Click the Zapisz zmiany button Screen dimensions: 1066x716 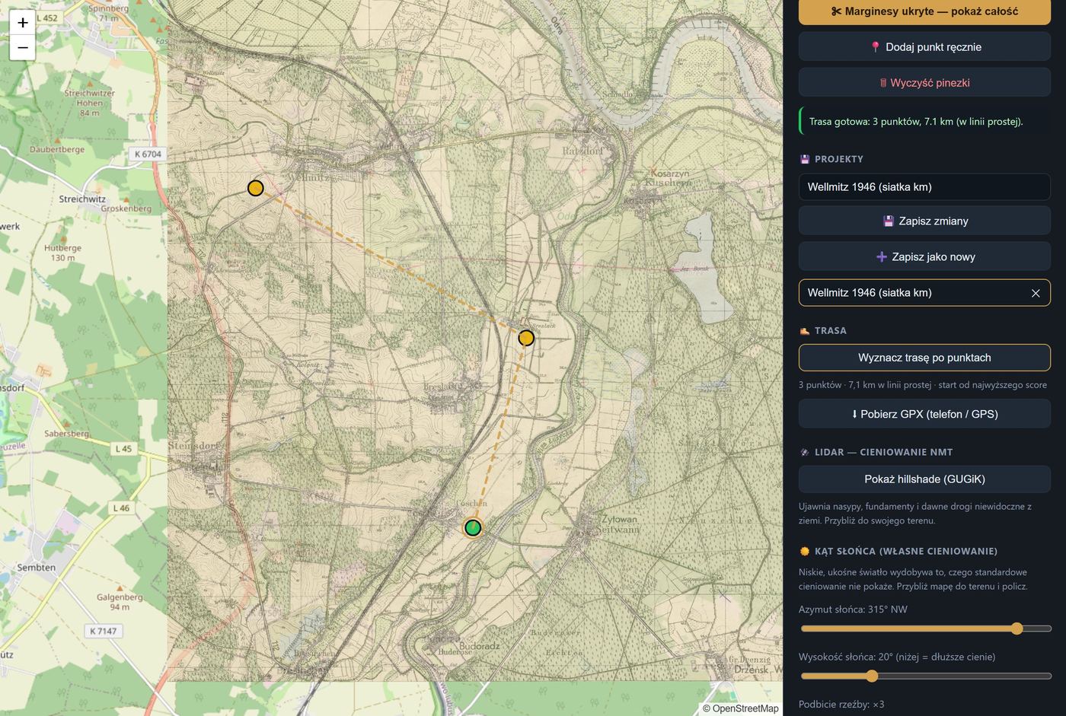coord(924,221)
